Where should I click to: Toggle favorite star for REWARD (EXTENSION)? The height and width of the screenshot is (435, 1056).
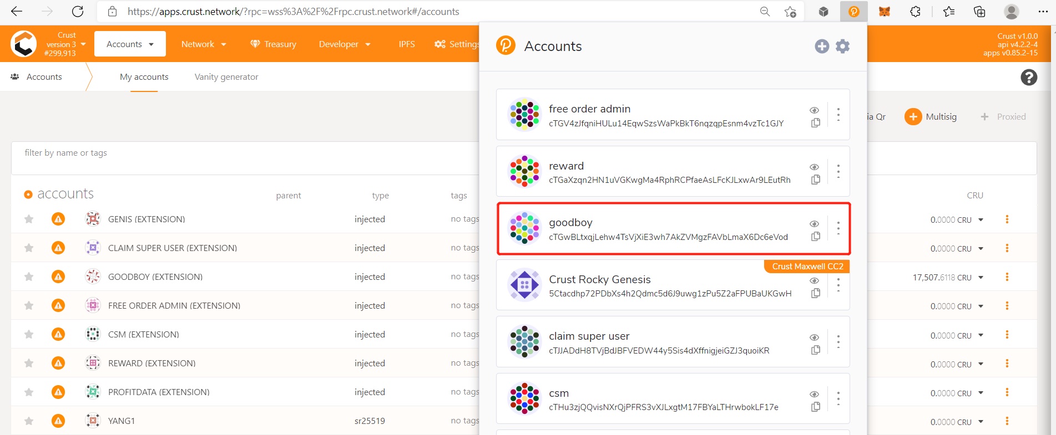(29, 364)
